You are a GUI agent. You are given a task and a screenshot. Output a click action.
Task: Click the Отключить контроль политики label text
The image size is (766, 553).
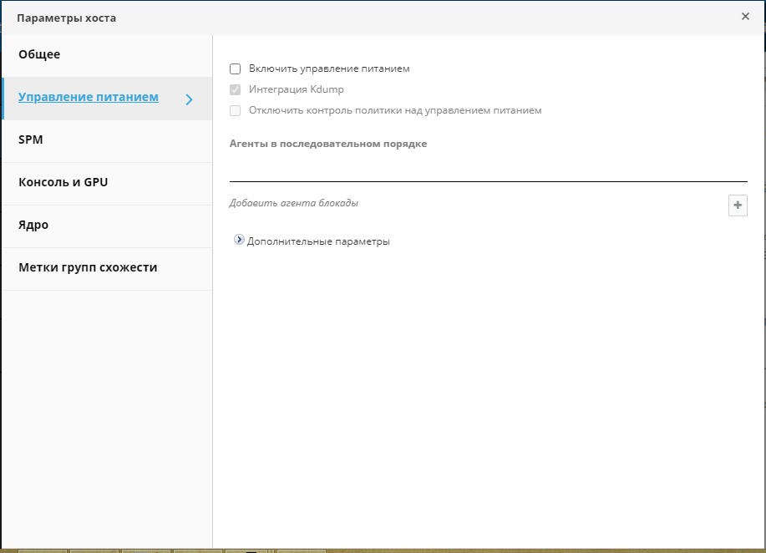[395, 110]
